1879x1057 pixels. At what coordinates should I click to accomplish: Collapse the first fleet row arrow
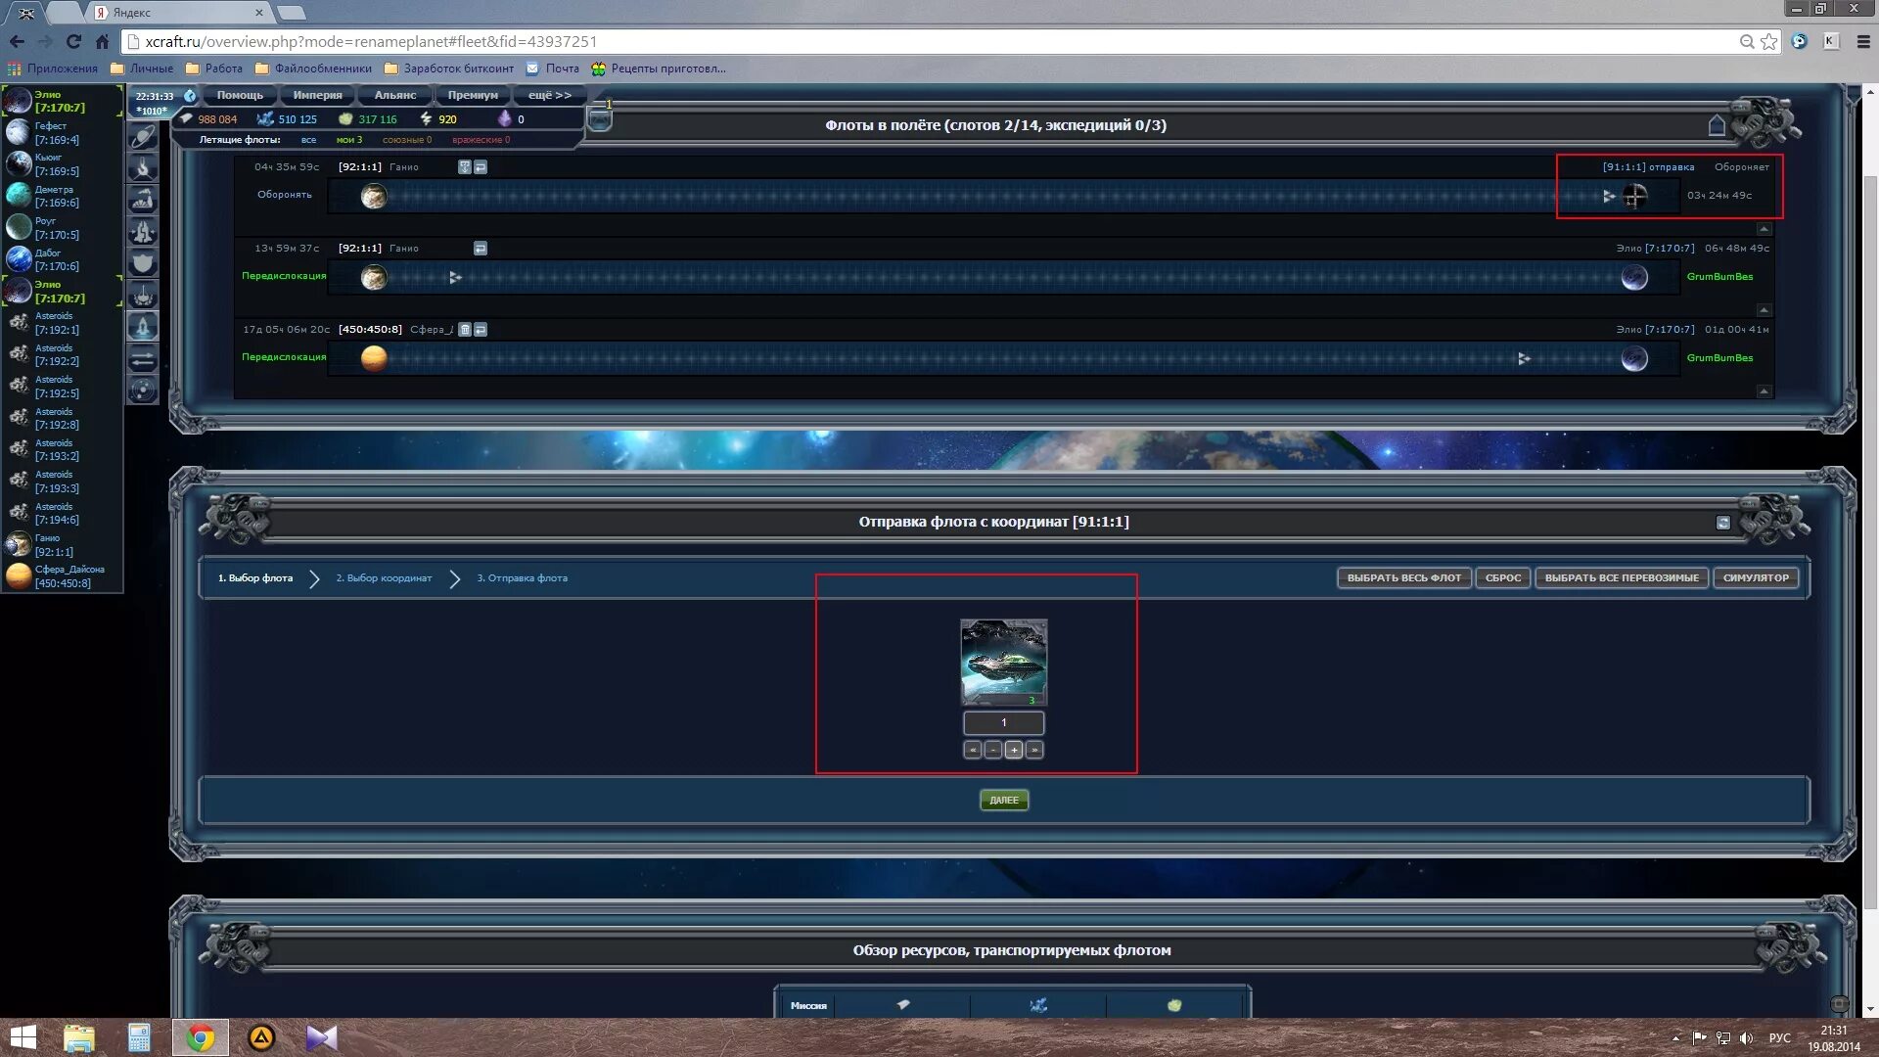1764,229
